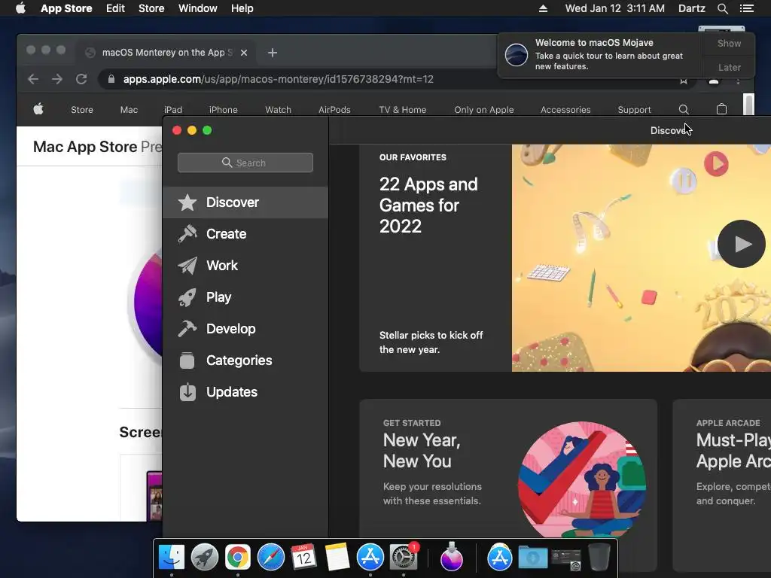Open the Develop hammer sidebar item
The width and height of the screenshot is (771, 578).
(x=245, y=329)
